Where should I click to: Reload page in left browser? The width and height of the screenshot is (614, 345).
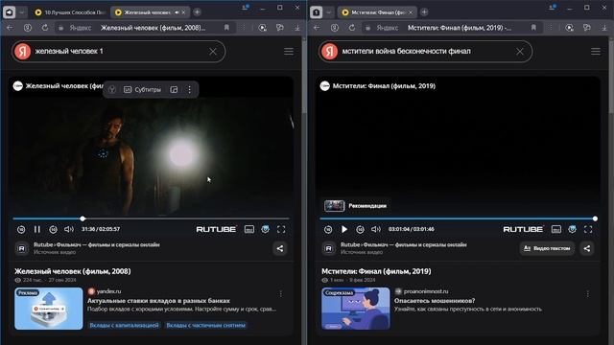click(x=45, y=28)
